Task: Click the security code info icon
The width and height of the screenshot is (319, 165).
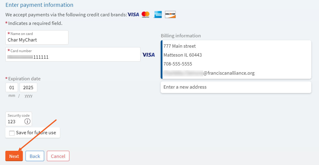Action: [x=27, y=121]
